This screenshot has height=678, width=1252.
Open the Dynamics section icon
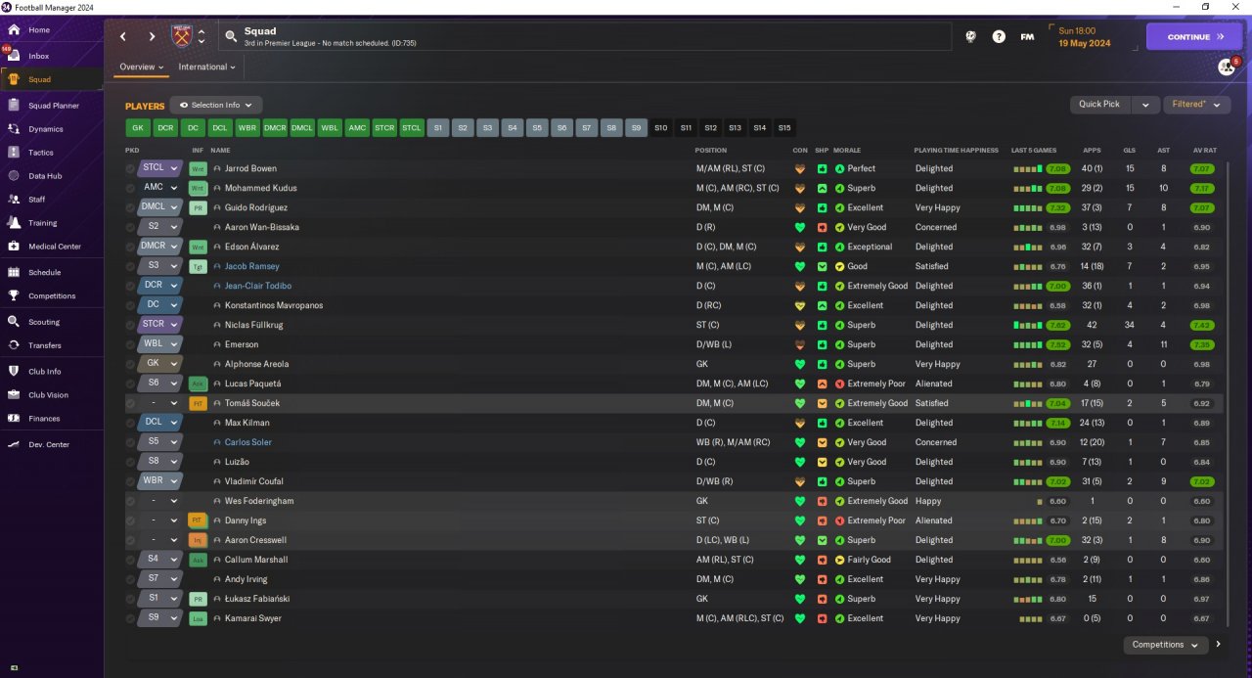14,128
